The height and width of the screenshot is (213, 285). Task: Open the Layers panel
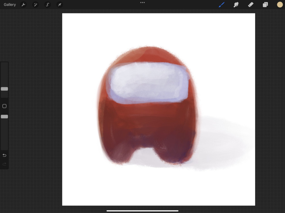pos(265,5)
